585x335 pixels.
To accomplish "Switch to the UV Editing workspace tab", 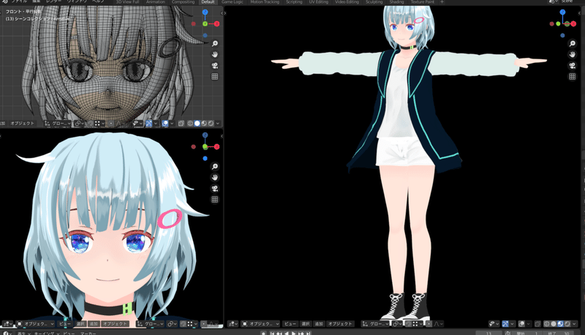I will (319, 2).
